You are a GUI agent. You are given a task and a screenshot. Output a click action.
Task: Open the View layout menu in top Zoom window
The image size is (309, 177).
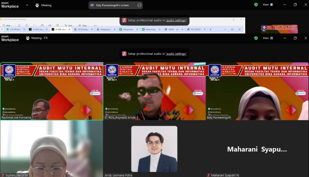tap(268, 5)
